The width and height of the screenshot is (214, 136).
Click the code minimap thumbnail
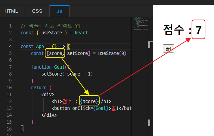pos(141,24)
